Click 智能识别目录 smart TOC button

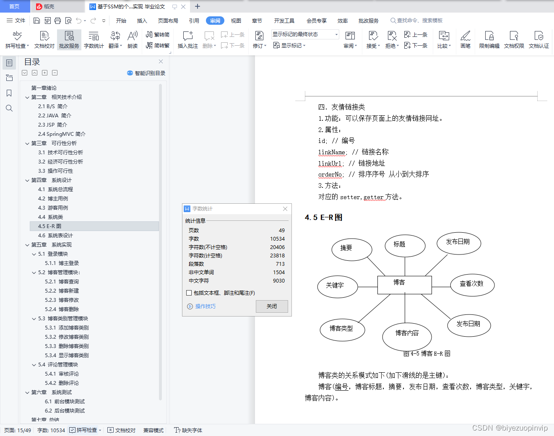(146, 73)
